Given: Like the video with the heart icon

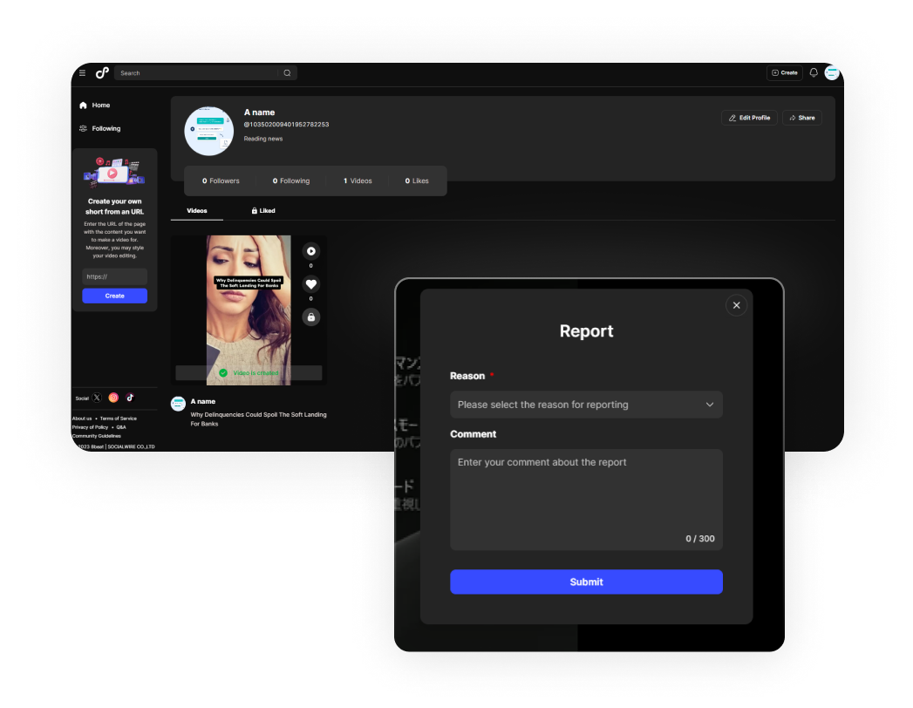Looking at the screenshot, I should pos(310,284).
